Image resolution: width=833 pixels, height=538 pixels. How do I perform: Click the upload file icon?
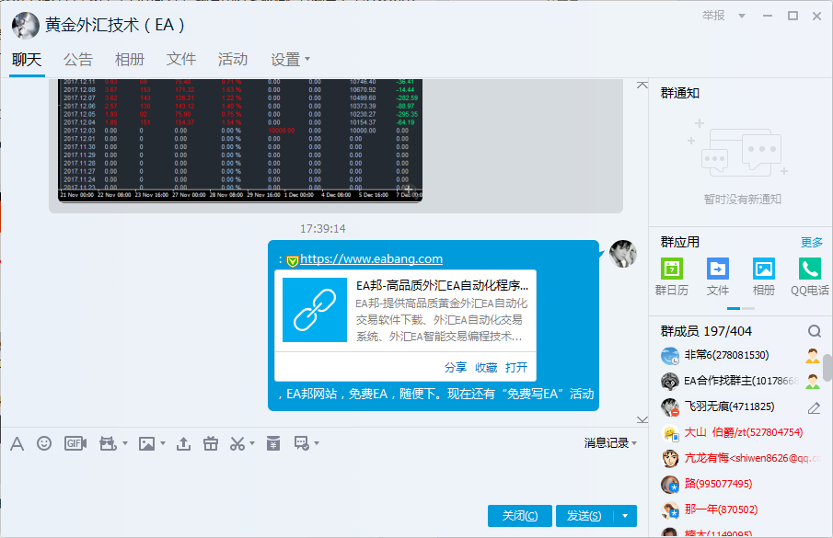pyautogui.click(x=184, y=443)
